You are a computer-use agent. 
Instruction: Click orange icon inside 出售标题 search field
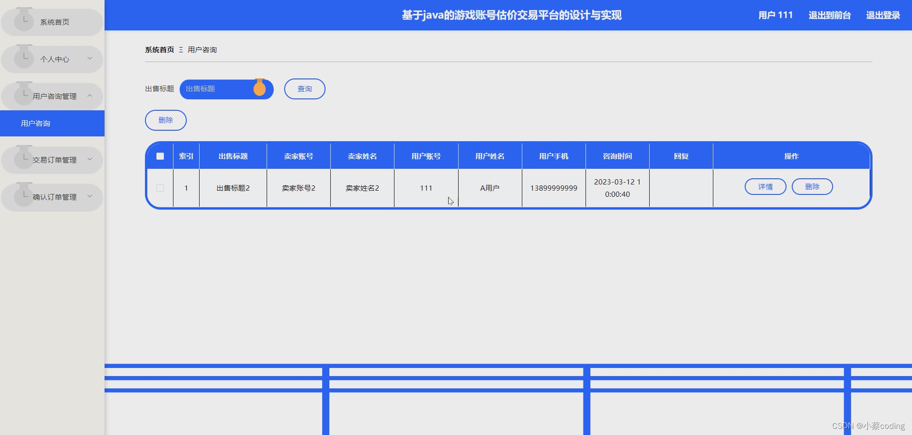point(259,87)
